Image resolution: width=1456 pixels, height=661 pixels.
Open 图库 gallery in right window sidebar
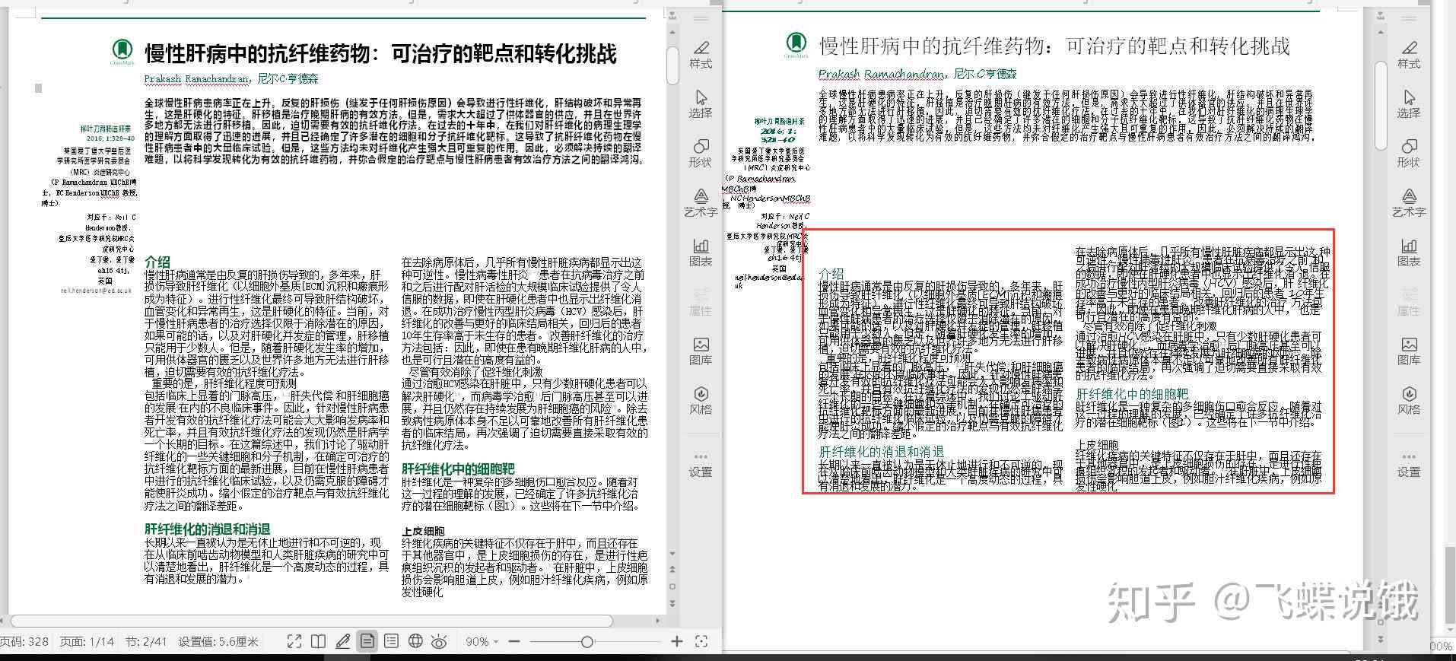click(x=1409, y=351)
